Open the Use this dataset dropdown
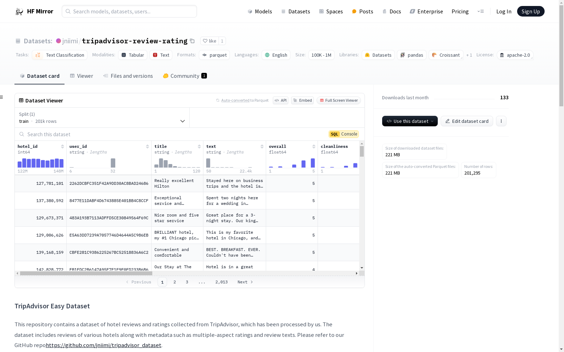The width and height of the screenshot is (564, 352). (410, 121)
